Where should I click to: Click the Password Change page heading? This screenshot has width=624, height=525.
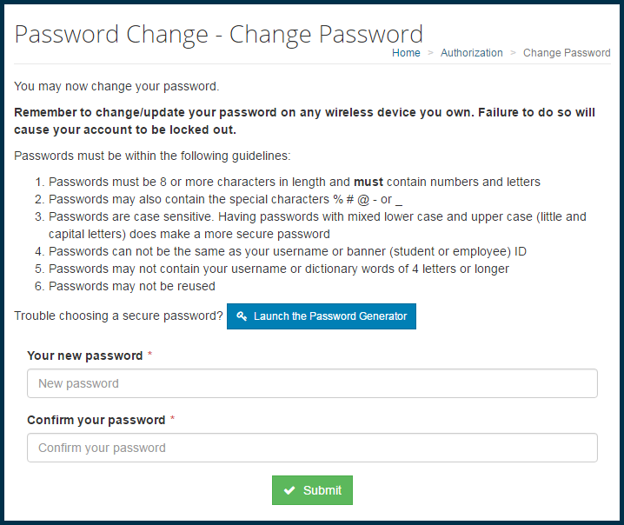pos(218,35)
